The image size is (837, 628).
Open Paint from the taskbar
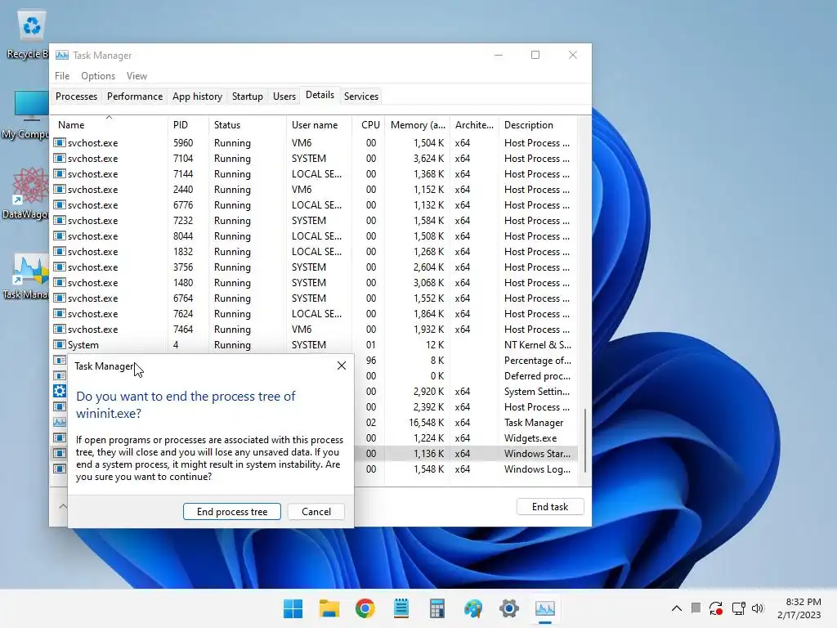[x=473, y=608]
